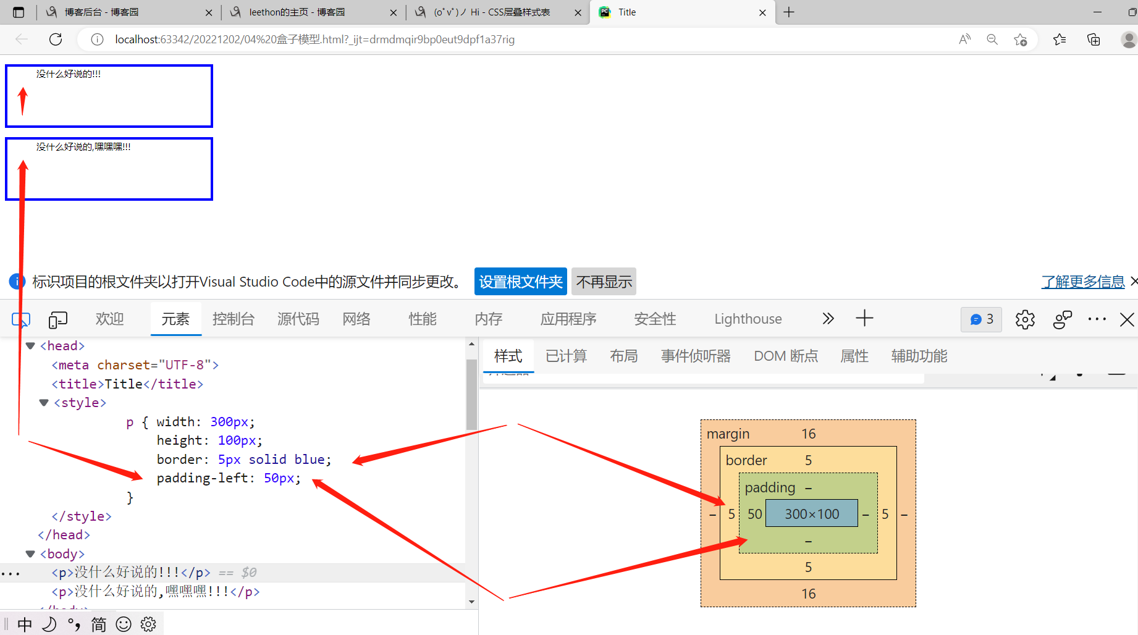
Task: Open the DevTools three-dot customize menu
Action: point(1097,319)
